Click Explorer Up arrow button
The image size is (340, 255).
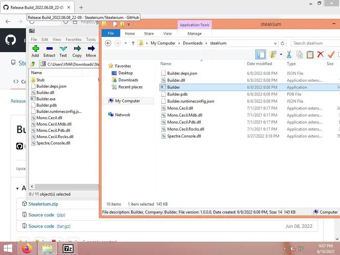(133, 43)
